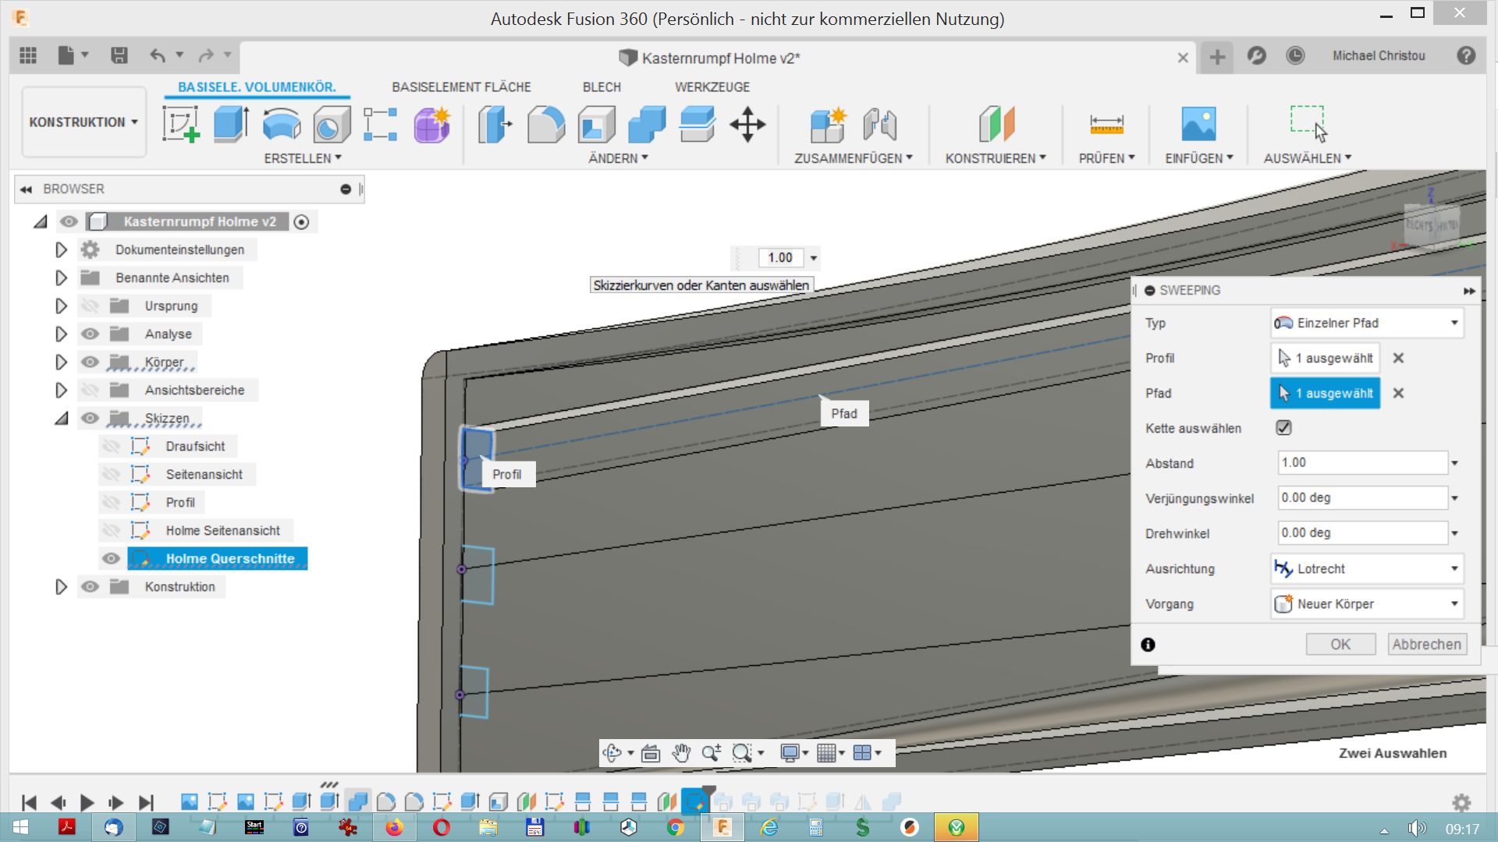Select the Extrude tool icon
Screen dimensions: 1498x842
pyautogui.click(x=231, y=125)
